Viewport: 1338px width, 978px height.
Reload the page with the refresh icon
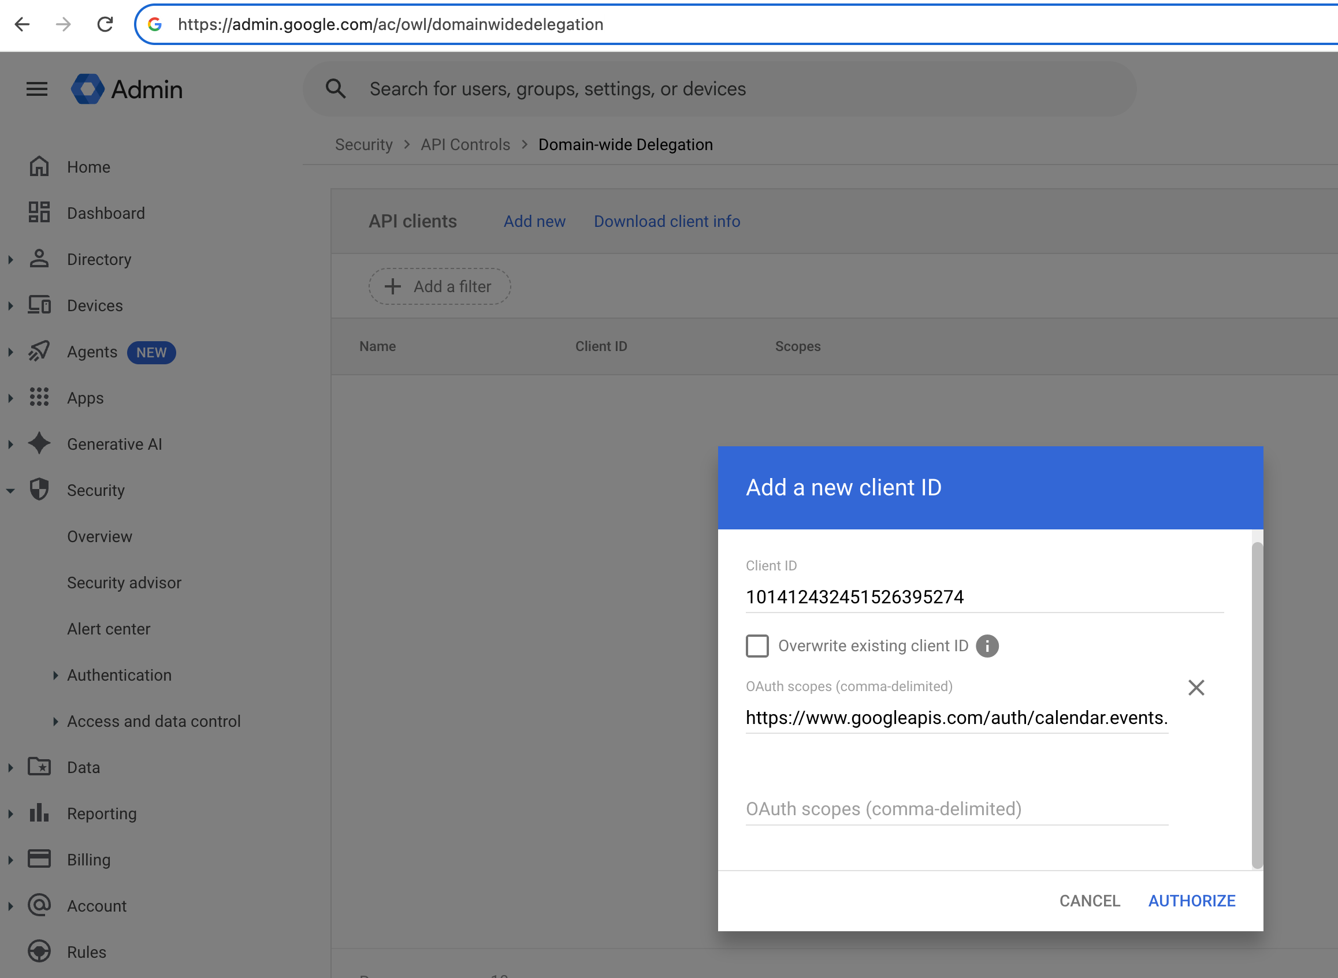[105, 24]
